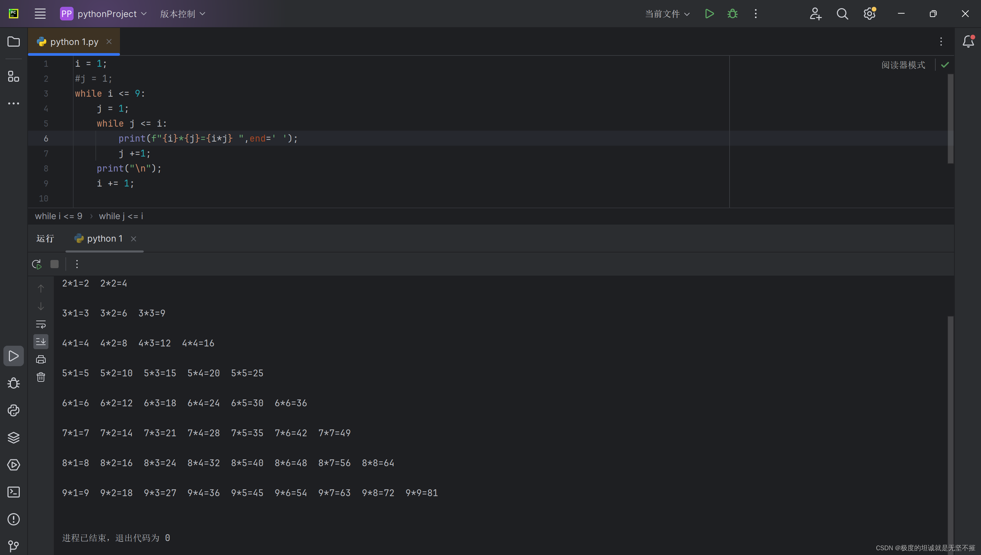Click the more options ellipsis icon in terminal
The image size is (981, 555).
[76, 263]
